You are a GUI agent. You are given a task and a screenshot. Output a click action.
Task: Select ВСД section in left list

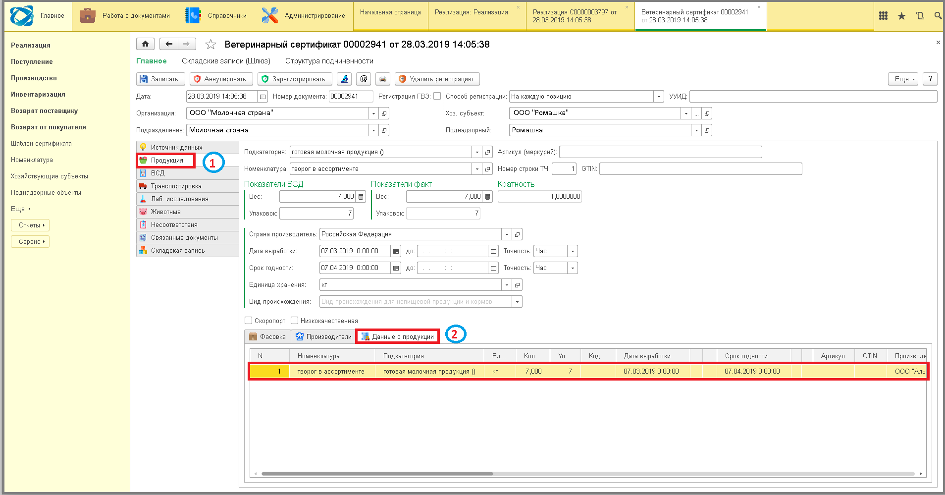coord(188,173)
